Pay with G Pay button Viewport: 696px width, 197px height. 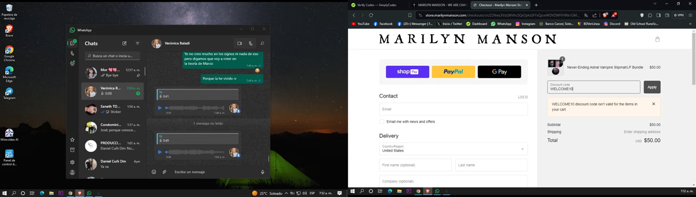(x=499, y=72)
